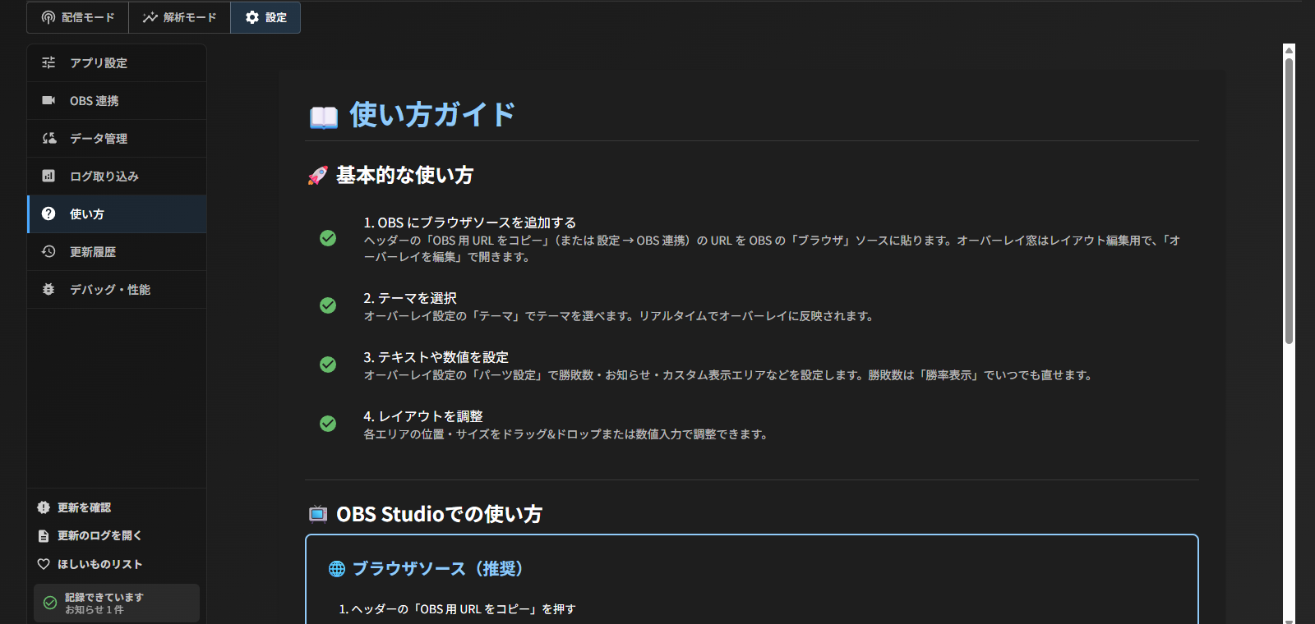Viewport: 1315px width, 624px height.
Task: Click the green check icon in 記録できています
Action: pyautogui.click(x=50, y=603)
